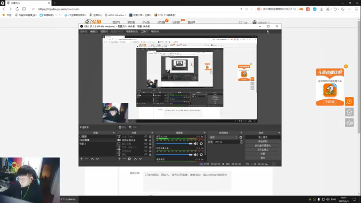
Task: Pop out the Scene Transitions dock panel
Action: (241, 133)
